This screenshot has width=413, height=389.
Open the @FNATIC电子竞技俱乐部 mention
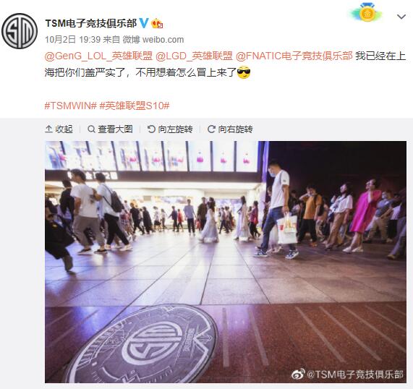coord(294,56)
